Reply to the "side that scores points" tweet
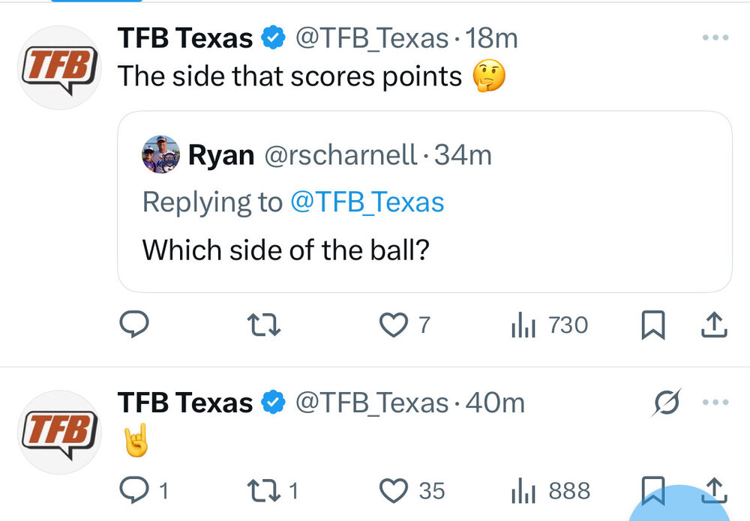Screen dimensions: 750x521 (135, 325)
